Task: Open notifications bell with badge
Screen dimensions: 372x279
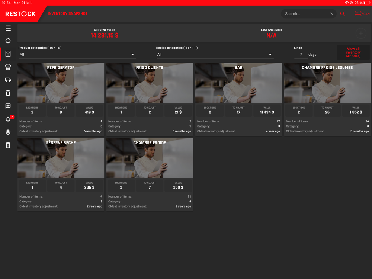Action: tap(8, 119)
